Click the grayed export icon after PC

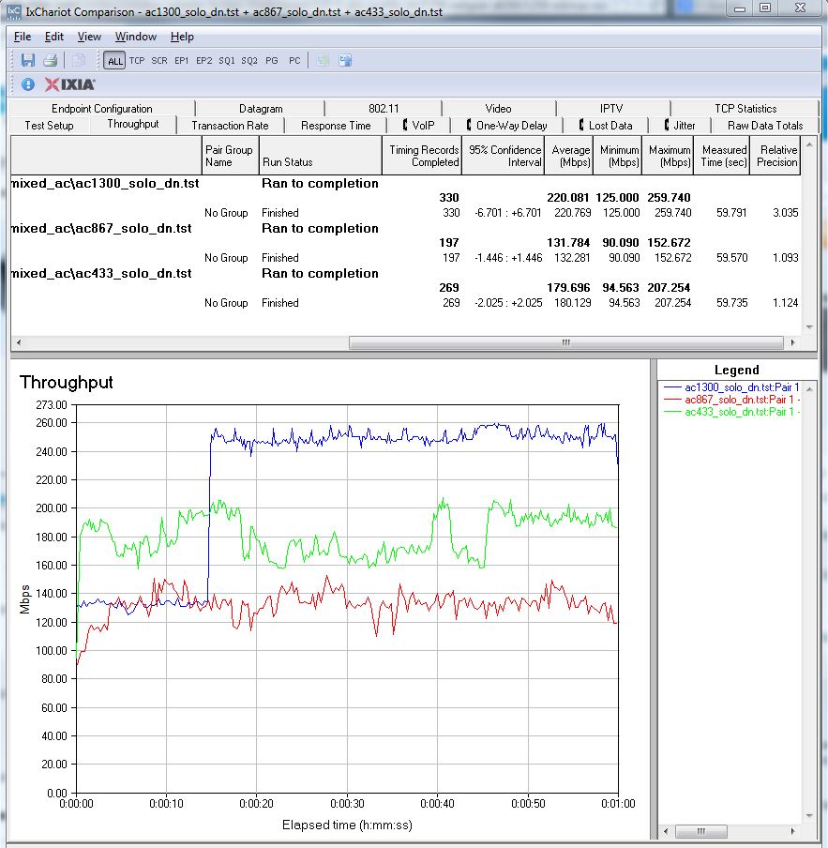(x=324, y=60)
